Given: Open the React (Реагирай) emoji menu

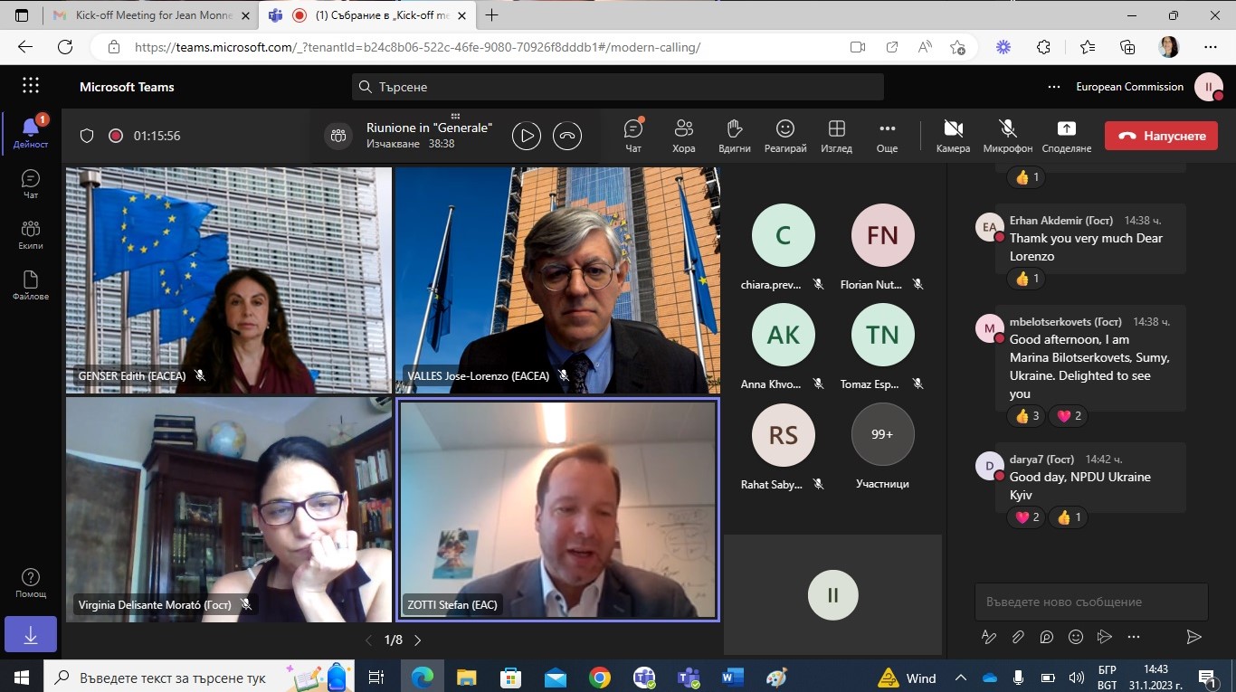Looking at the screenshot, I should click(785, 136).
